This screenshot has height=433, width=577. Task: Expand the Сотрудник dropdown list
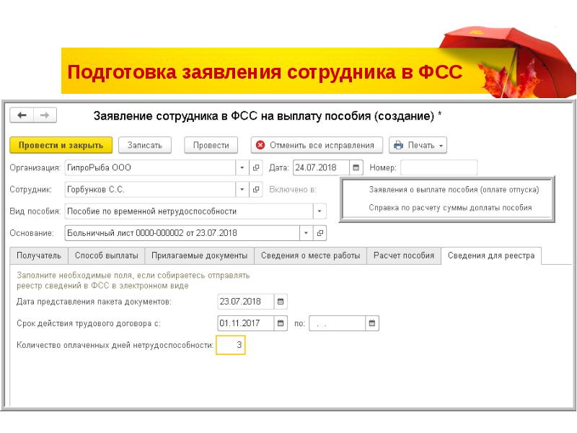242,190
